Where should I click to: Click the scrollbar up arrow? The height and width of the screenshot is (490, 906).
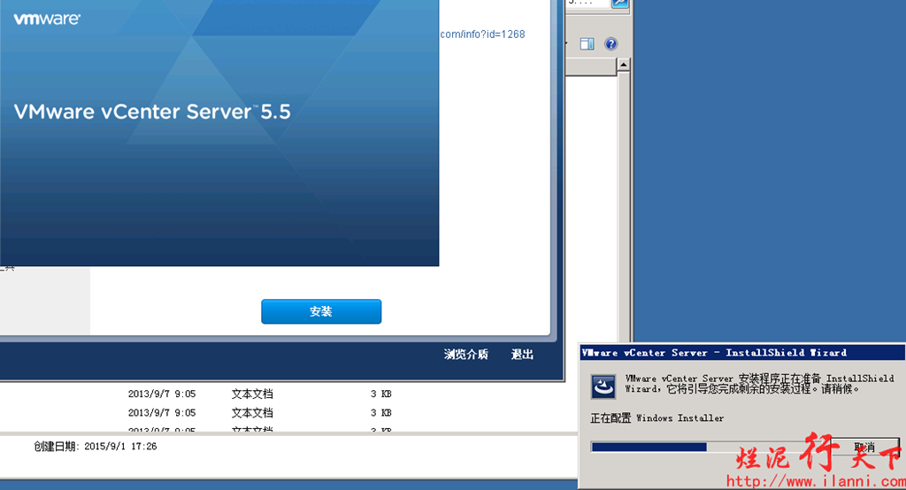pyautogui.click(x=623, y=65)
